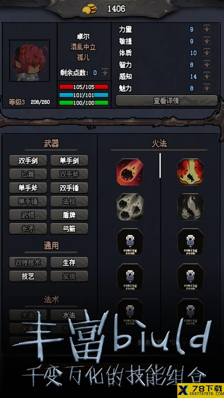Click the skill list vertical scrollbar
224x398 pixels.
(x=160, y=165)
